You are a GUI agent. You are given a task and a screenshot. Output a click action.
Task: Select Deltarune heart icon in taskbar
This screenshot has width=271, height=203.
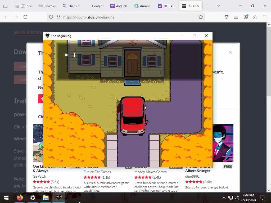point(58,198)
